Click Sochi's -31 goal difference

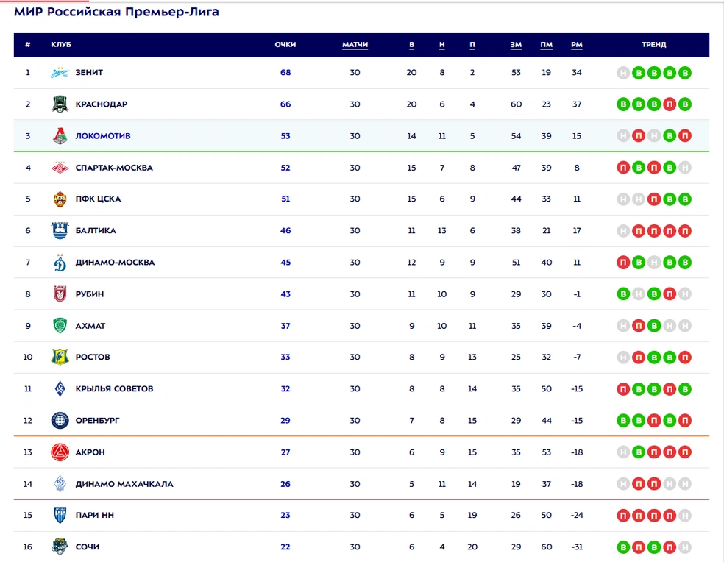point(577,547)
